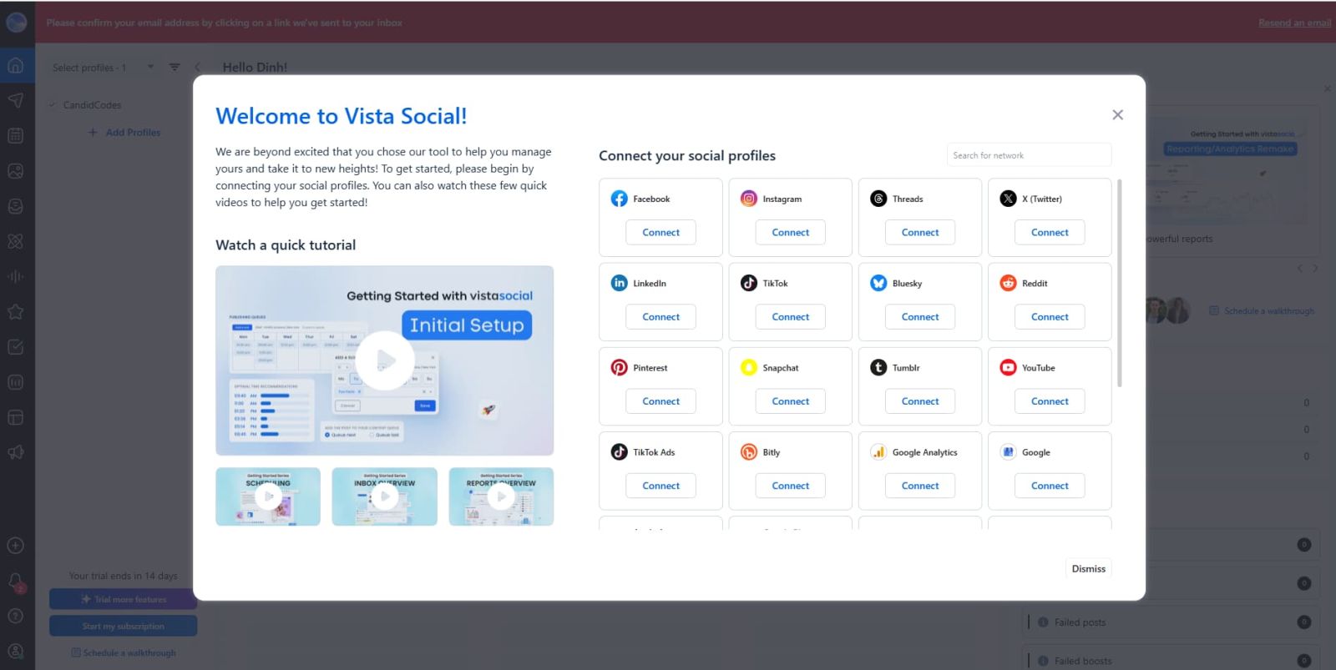Screen dimensions: 1336x670
Task: Open the home icon in left sidebar
Action: tap(16, 65)
